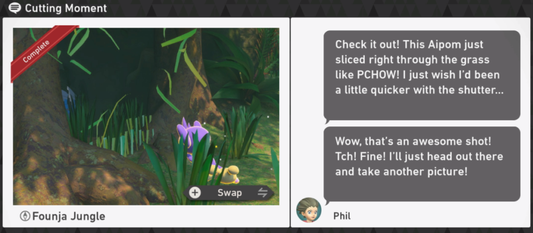Click the plus icon on the Swap bar
This screenshot has height=233, width=533.
tap(195, 193)
